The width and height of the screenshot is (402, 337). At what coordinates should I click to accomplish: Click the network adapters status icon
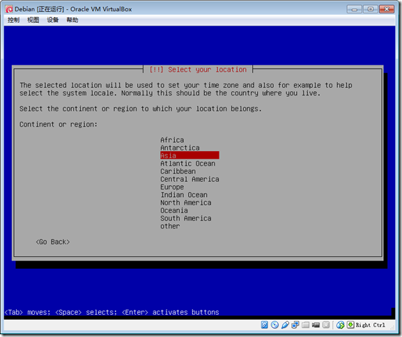pos(295,325)
